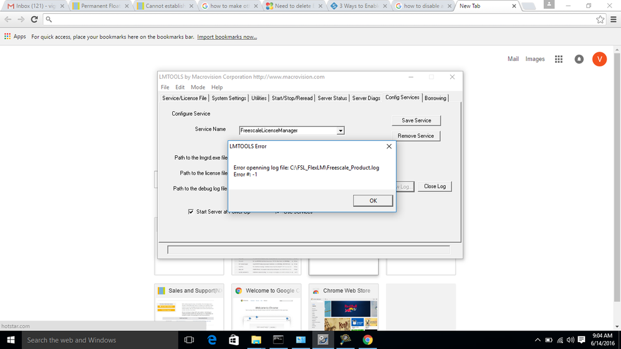This screenshot has height=349, width=621.
Task: Open the Borrowing tab
Action: (x=435, y=98)
